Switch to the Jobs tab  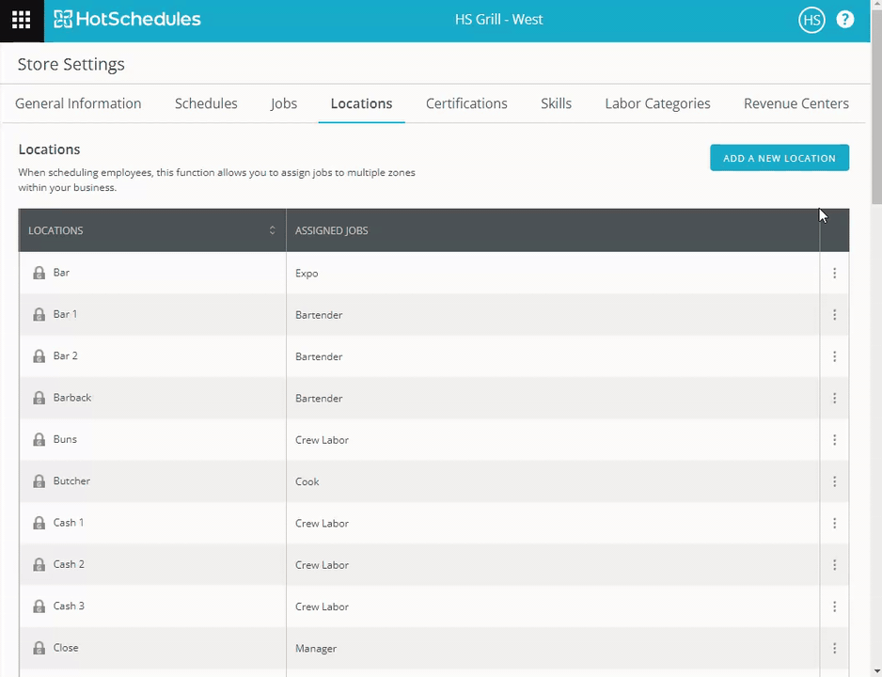pyautogui.click(x=284, y=103)
